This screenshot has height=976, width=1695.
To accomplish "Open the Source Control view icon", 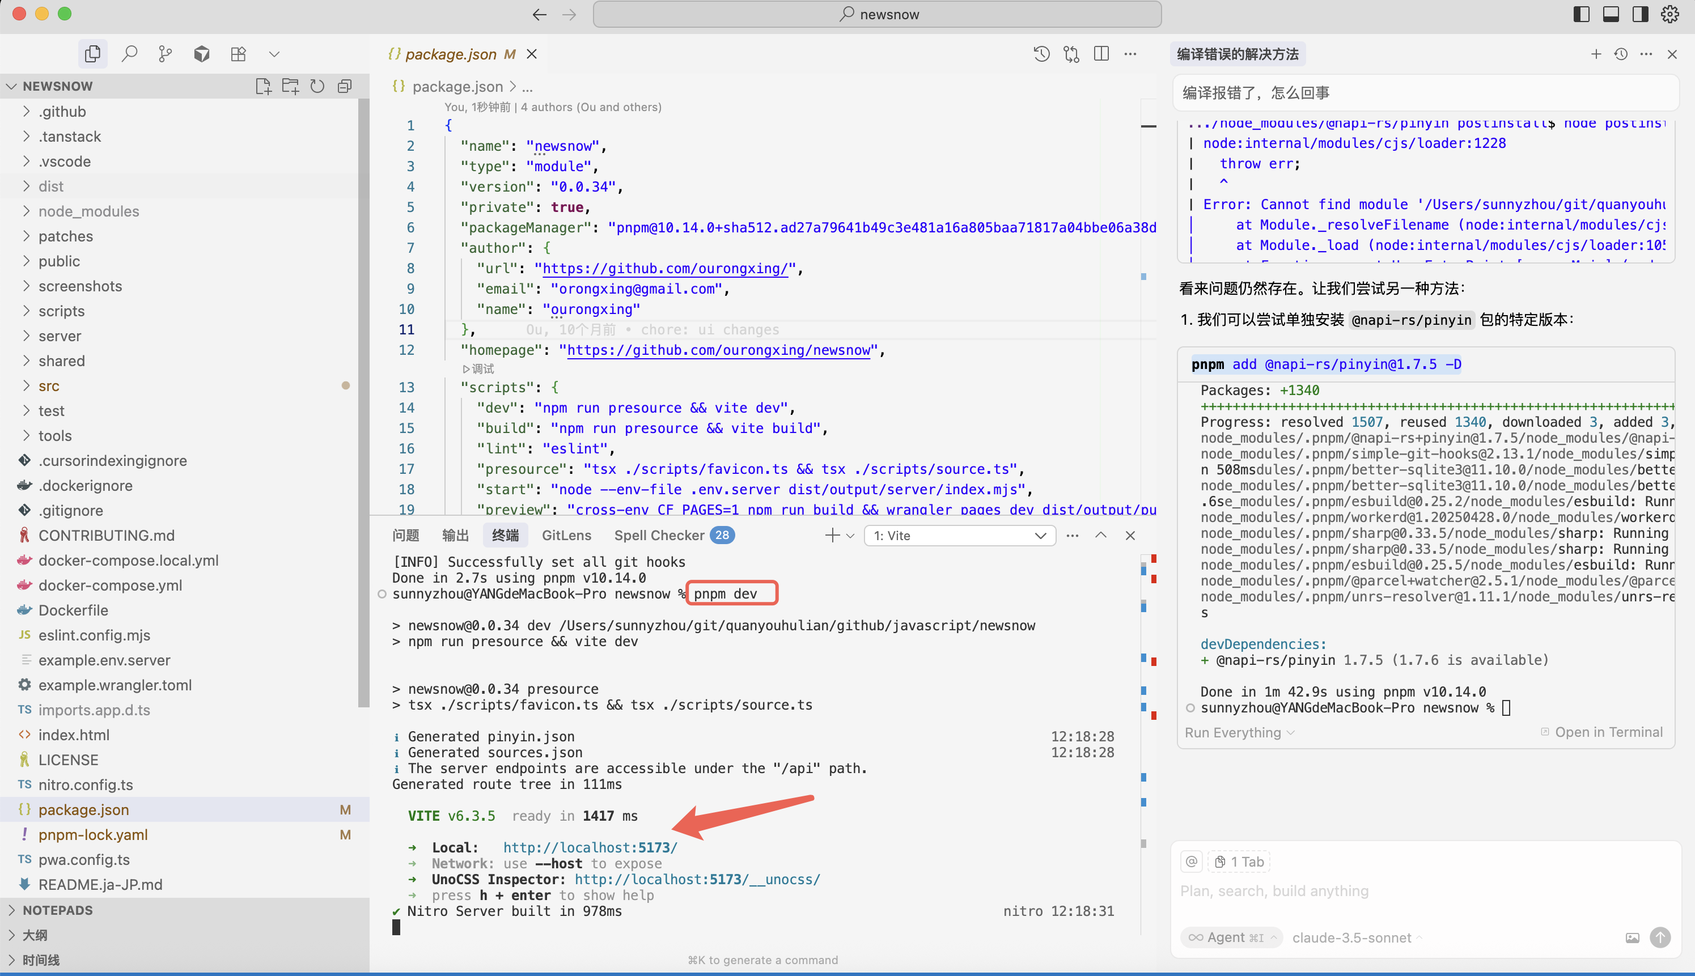I will pos(165,54).
